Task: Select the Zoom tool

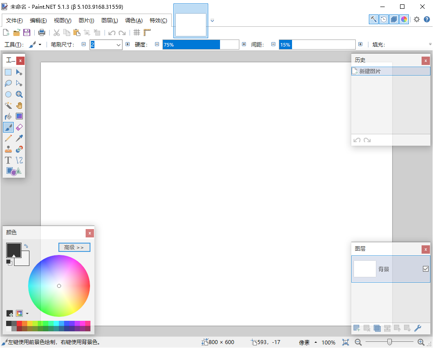Action: point(19,94)
